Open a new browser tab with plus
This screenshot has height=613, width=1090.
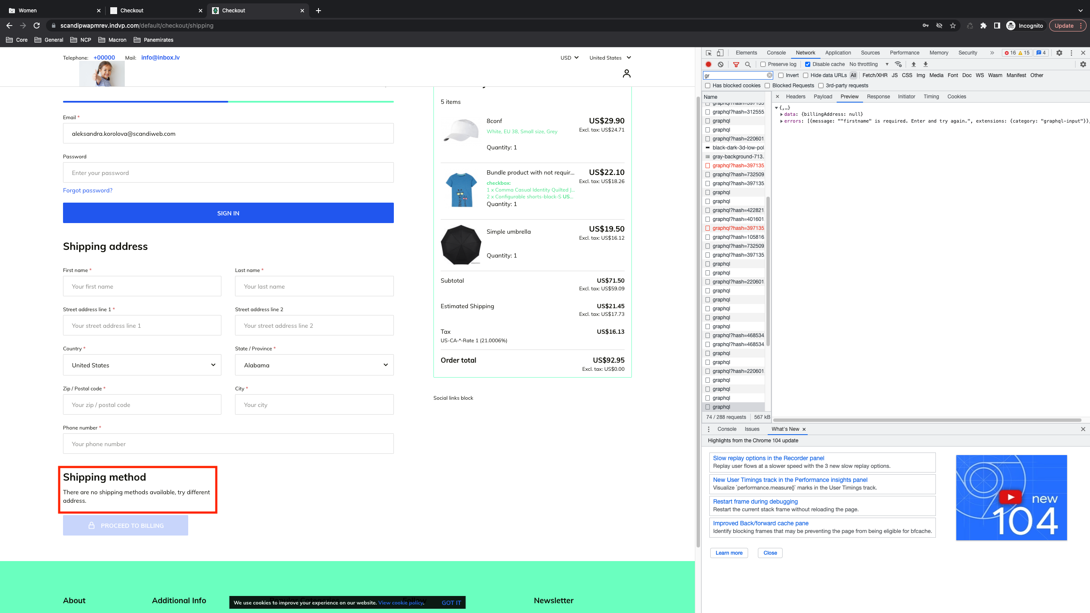pyautogui.click(x=318, y=10)
